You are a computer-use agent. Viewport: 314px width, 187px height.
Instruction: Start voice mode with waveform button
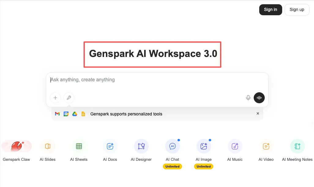[259, 98]
